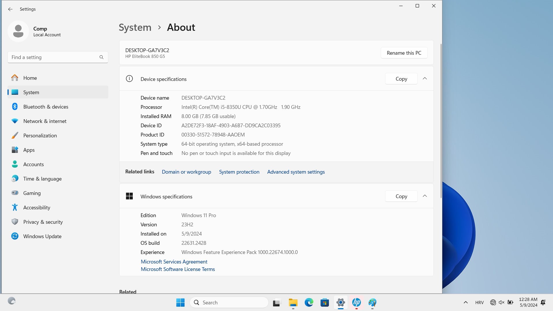The height and width of the screenshot is (311, 553).
Task: Click the Apps icon in sidebar
Action: click(15, 150)
